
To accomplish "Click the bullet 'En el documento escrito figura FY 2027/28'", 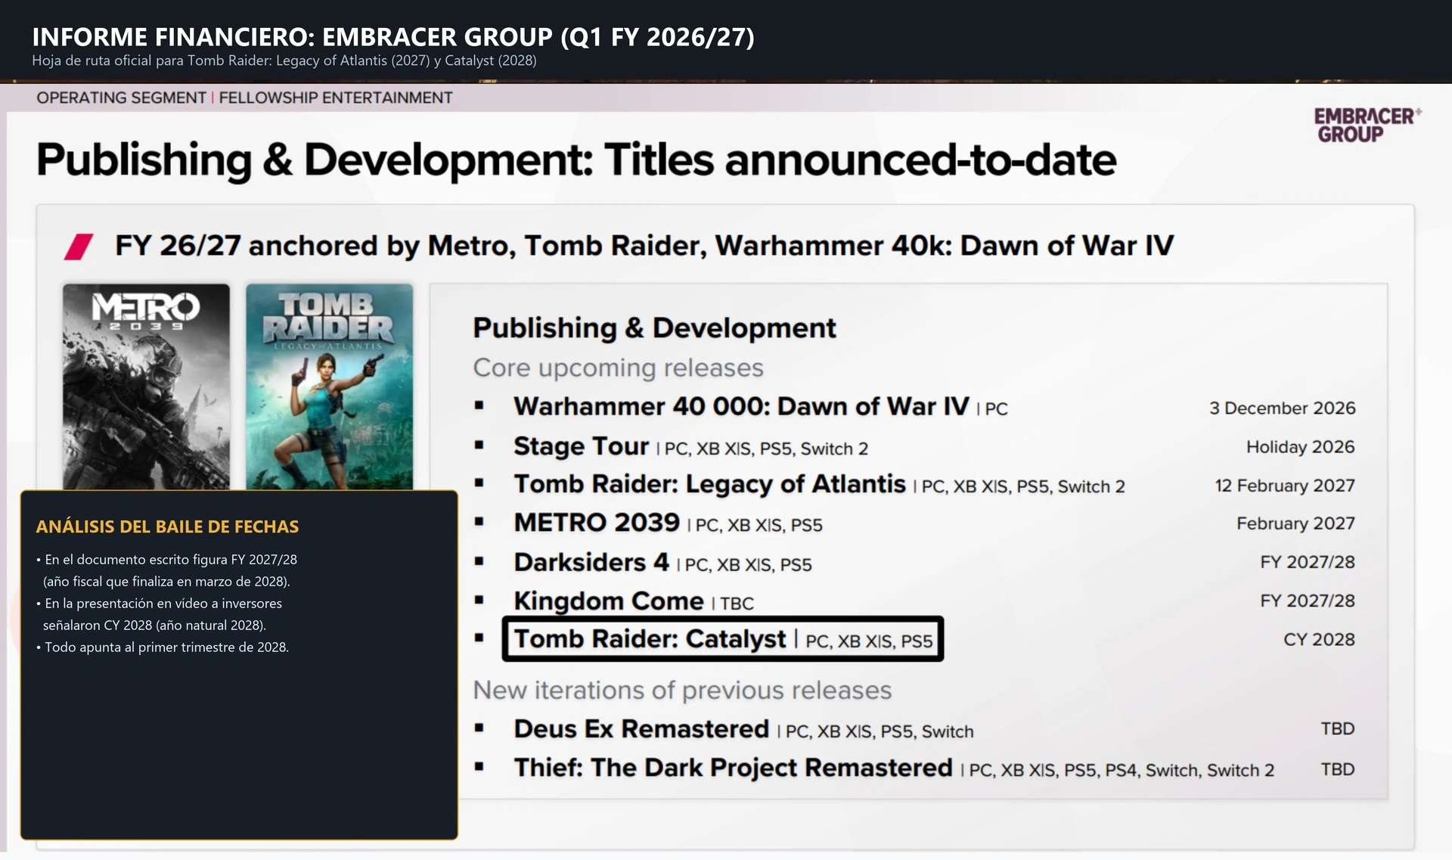I will point(166,570).
